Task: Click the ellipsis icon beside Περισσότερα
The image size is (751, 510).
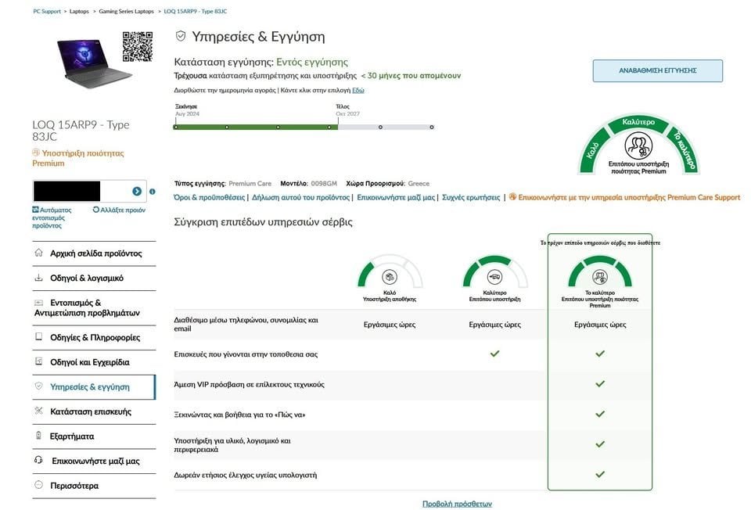Action: click(39, 485)
